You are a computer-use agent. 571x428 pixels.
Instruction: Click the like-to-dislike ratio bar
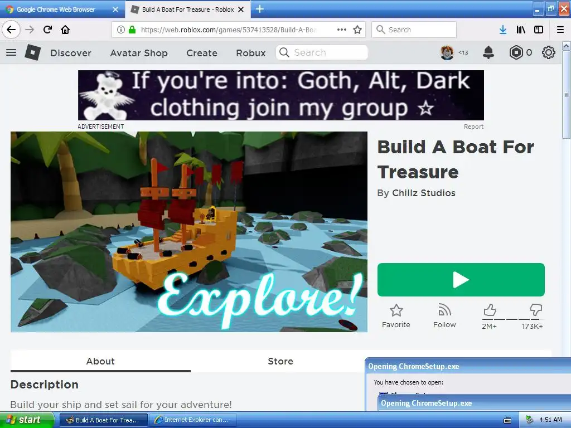pos(512,319)
